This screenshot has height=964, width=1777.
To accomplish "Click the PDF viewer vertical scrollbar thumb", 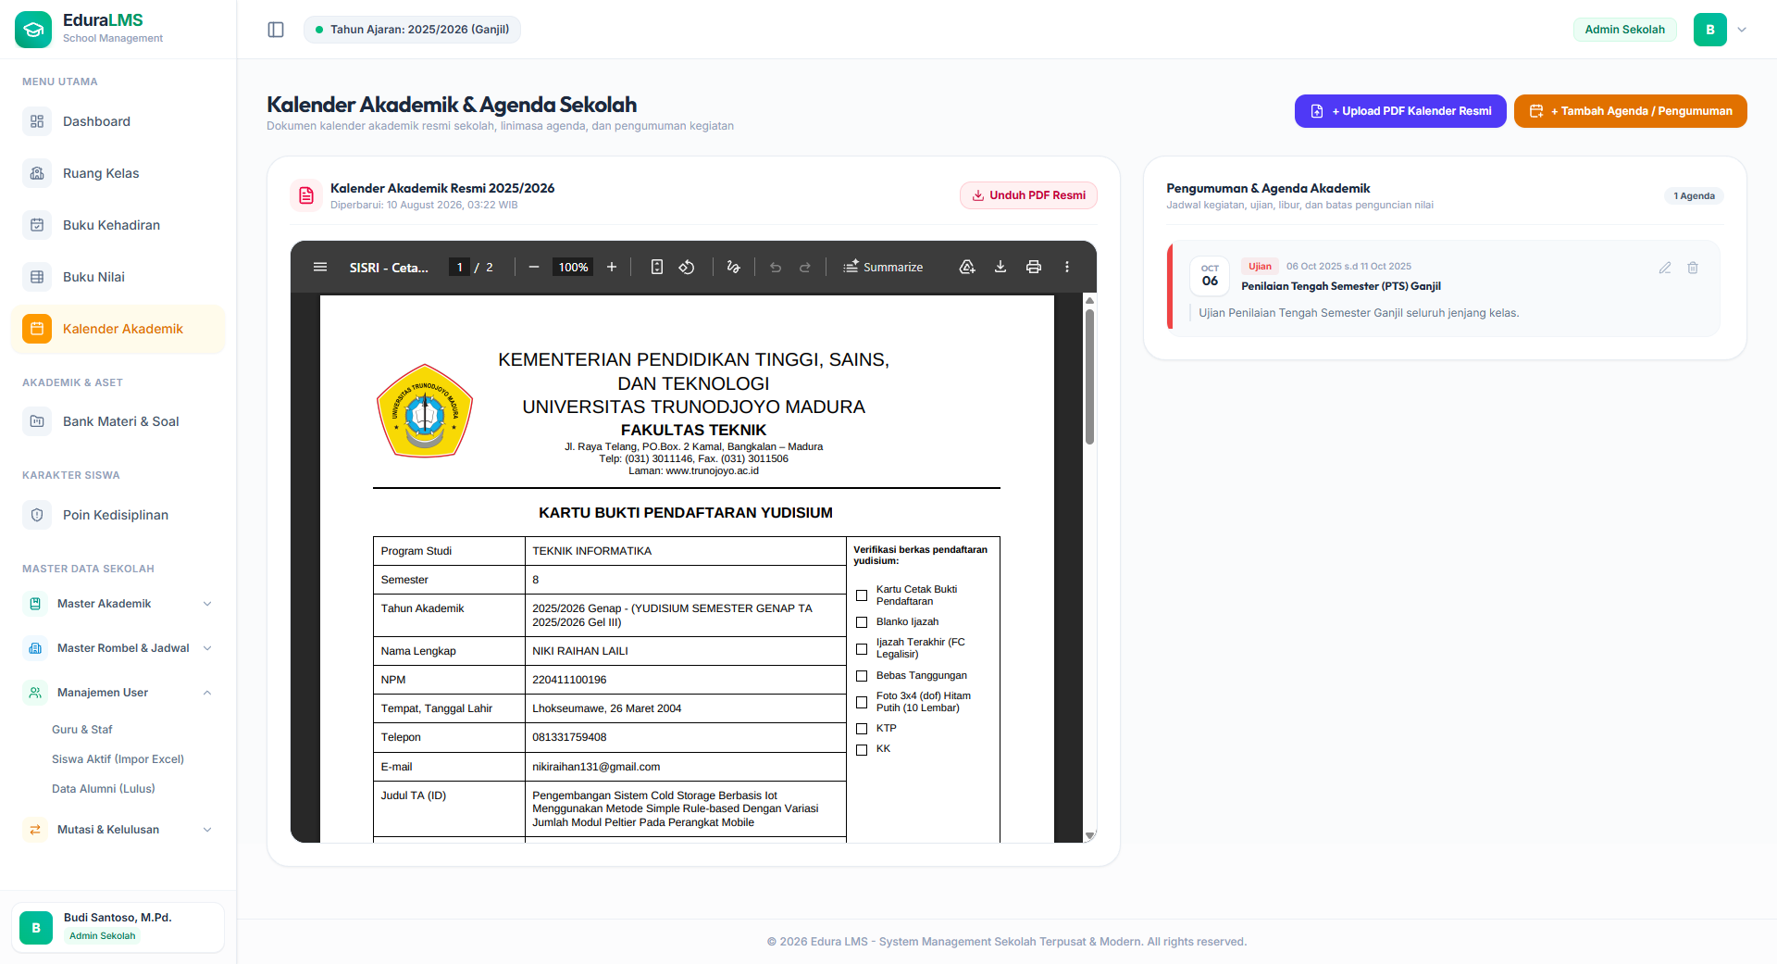I will (1090, 376).
